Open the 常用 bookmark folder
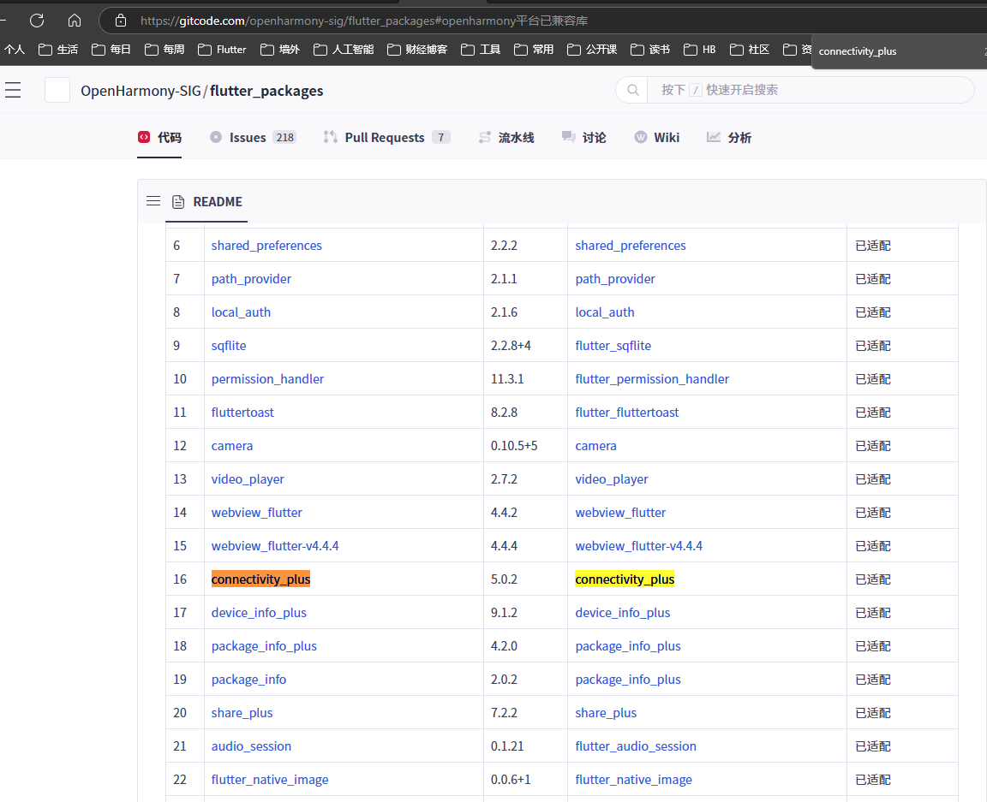Viewport: 987px width, 802px height. tap(533, 49)
